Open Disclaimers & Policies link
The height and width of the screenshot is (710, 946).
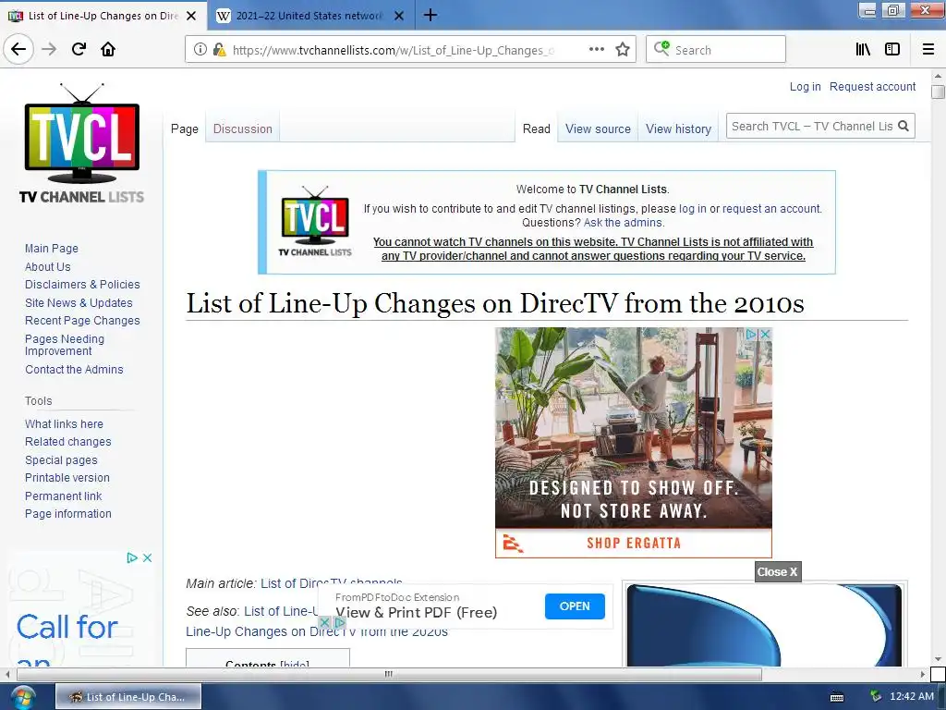coord(82,285)
